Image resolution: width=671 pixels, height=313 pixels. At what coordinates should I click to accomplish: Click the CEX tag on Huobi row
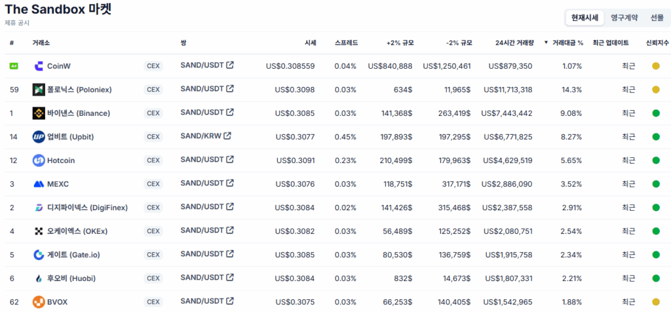pos(153,278)
